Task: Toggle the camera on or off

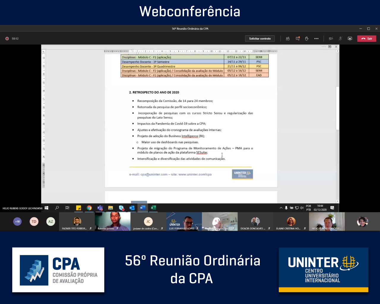Action: pyautogui.click(x=331, y=39)
